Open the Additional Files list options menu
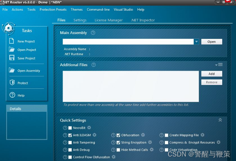Viewport: 236px width, 161px height. click(219, 65)
